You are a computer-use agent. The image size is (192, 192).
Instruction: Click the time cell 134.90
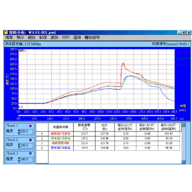(x=105, y=148)
